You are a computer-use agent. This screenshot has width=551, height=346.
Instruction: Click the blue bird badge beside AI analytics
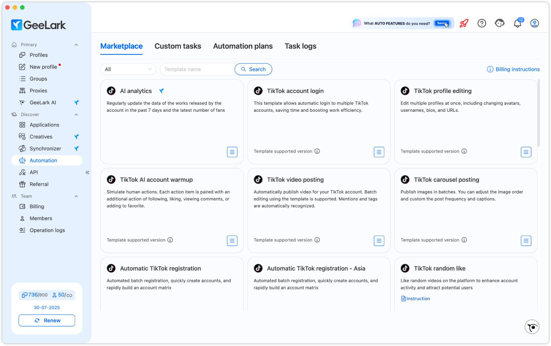click(162, 91)
